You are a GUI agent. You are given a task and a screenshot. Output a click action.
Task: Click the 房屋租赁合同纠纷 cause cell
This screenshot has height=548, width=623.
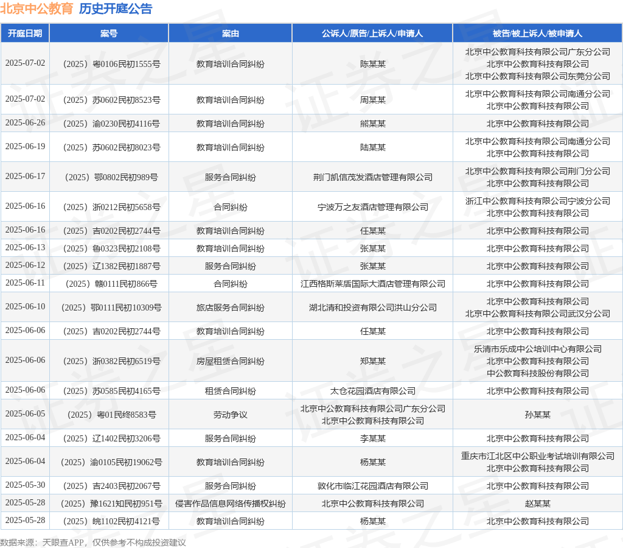[x=231, y=361]
